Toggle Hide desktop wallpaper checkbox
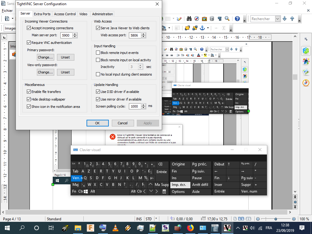The width and height of the screenshot is (312, 234). tap(29, 99)
